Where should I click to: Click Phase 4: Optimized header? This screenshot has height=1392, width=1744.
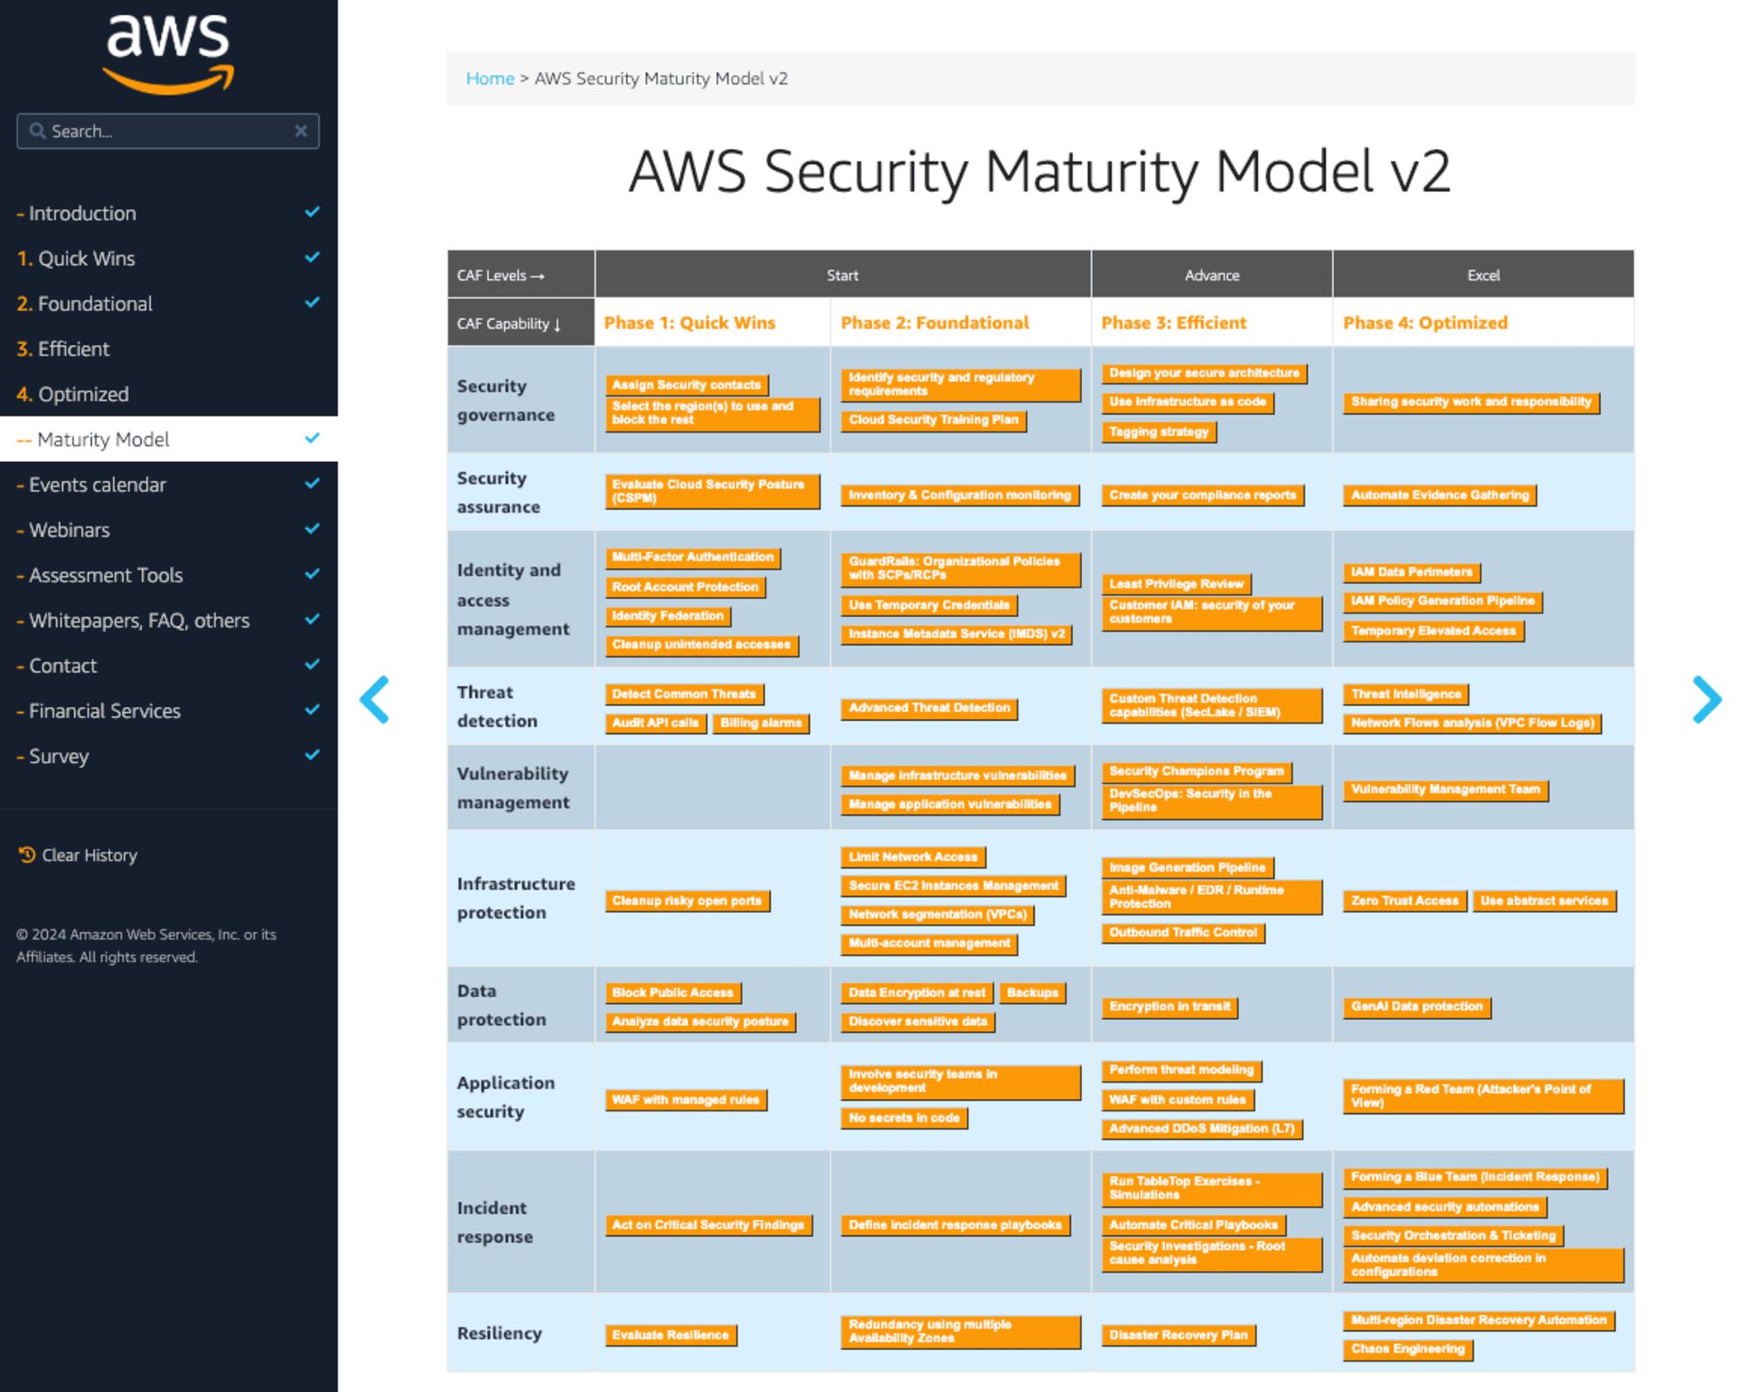click(1425, 323)
